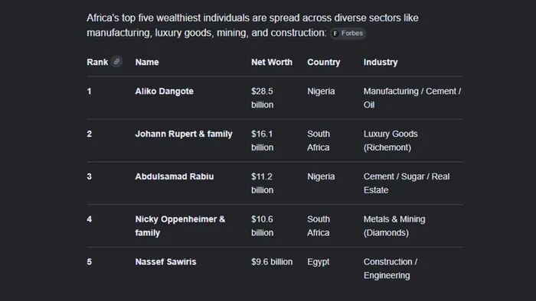The width and height of the screenshot is (536, 301).
Task: Click Cement / Sugar / Real Estate cell
Action: click(407, 183)
